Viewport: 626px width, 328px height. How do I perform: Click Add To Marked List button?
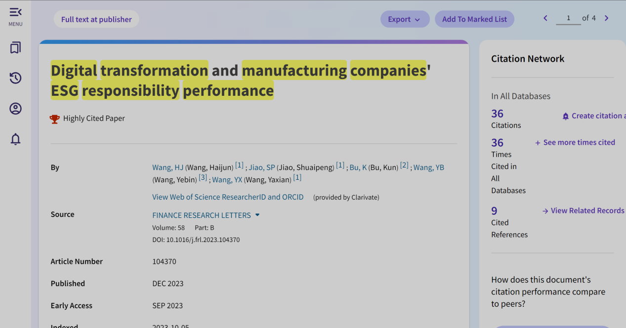[x=474, y=19]
